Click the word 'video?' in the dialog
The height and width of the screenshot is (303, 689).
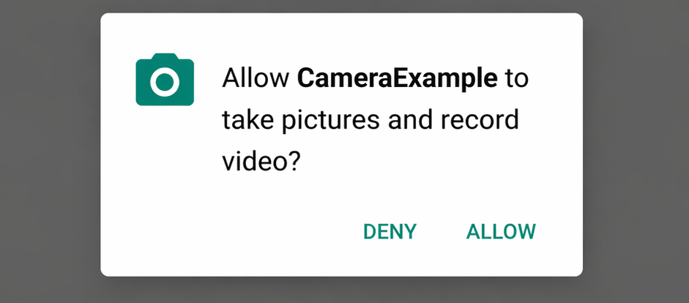261,161
